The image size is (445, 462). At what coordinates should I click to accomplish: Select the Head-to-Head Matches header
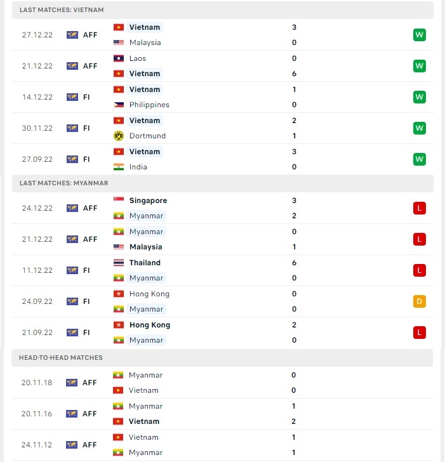tap(222, 358)
